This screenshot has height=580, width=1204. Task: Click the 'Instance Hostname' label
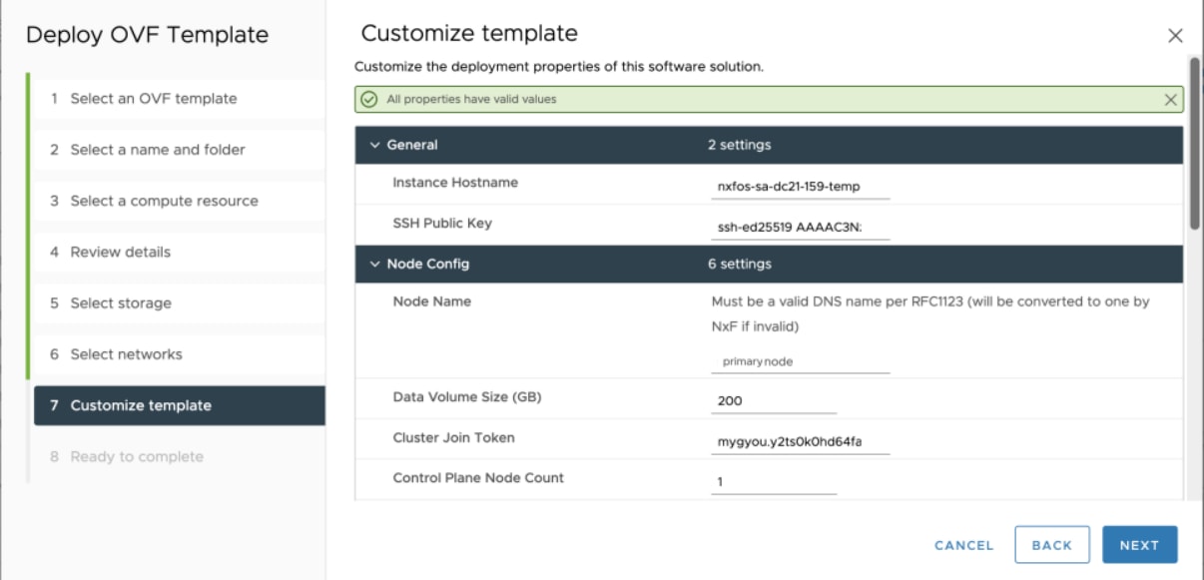[455, 183]
